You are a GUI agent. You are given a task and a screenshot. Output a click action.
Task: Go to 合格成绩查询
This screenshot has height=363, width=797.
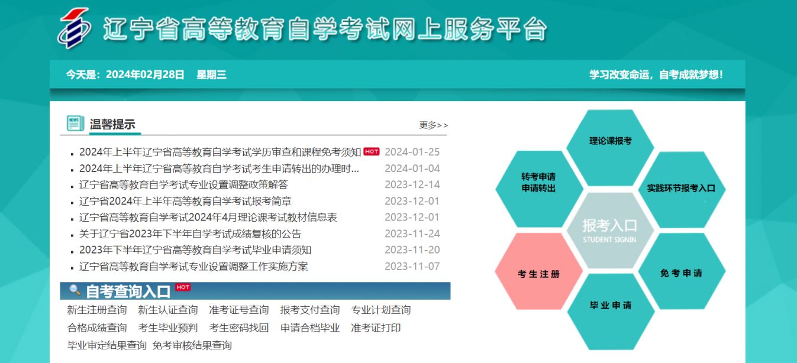97,328
